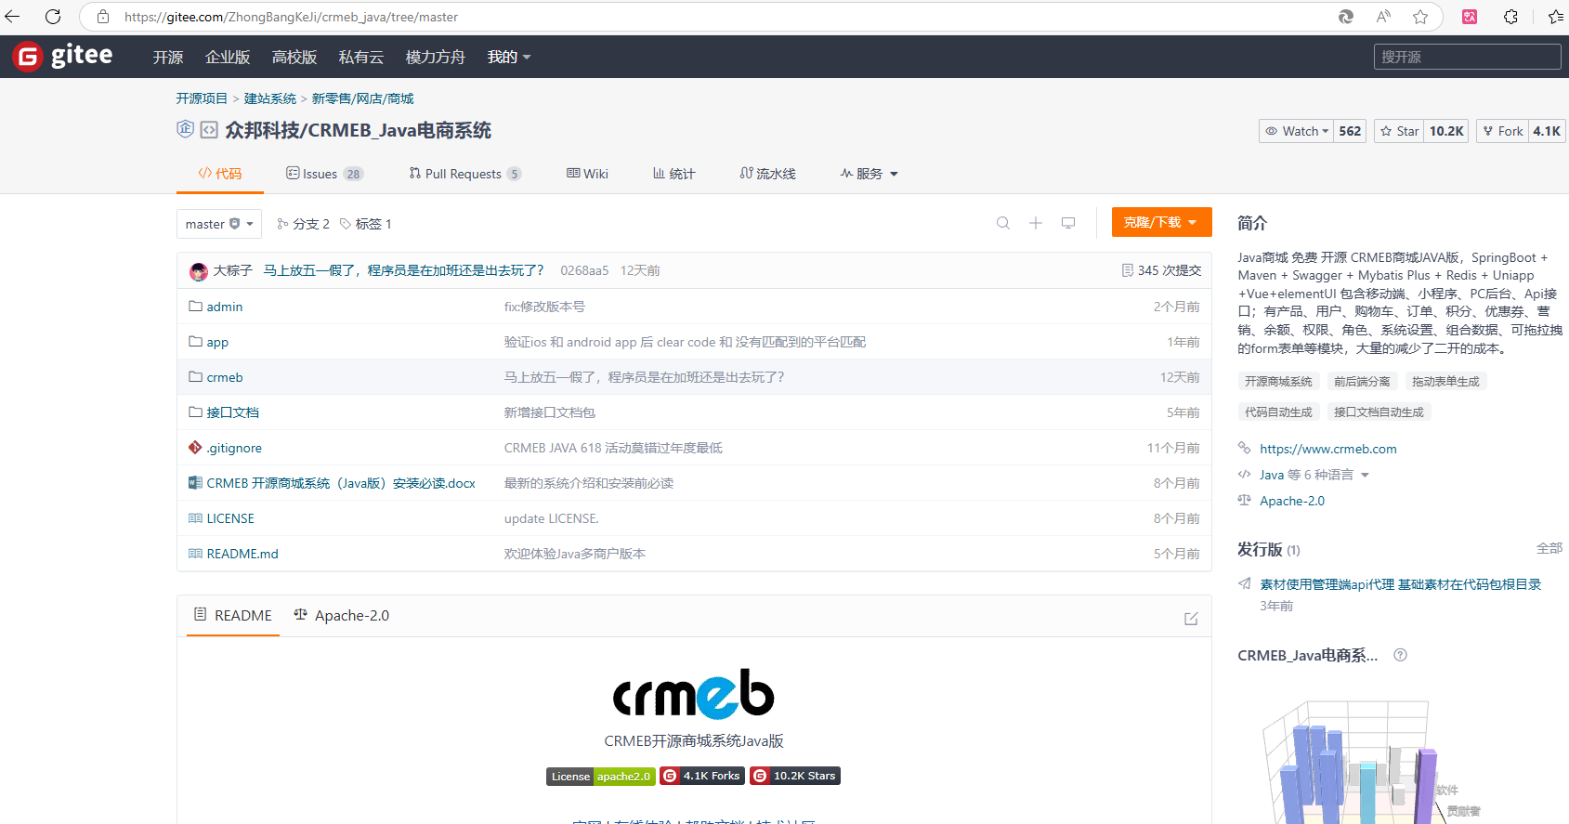Click the docx file icon for CRMEB安装必读
Image resolution: width=1569 pixels, height=824 pixels.
(x=195, y=483)
